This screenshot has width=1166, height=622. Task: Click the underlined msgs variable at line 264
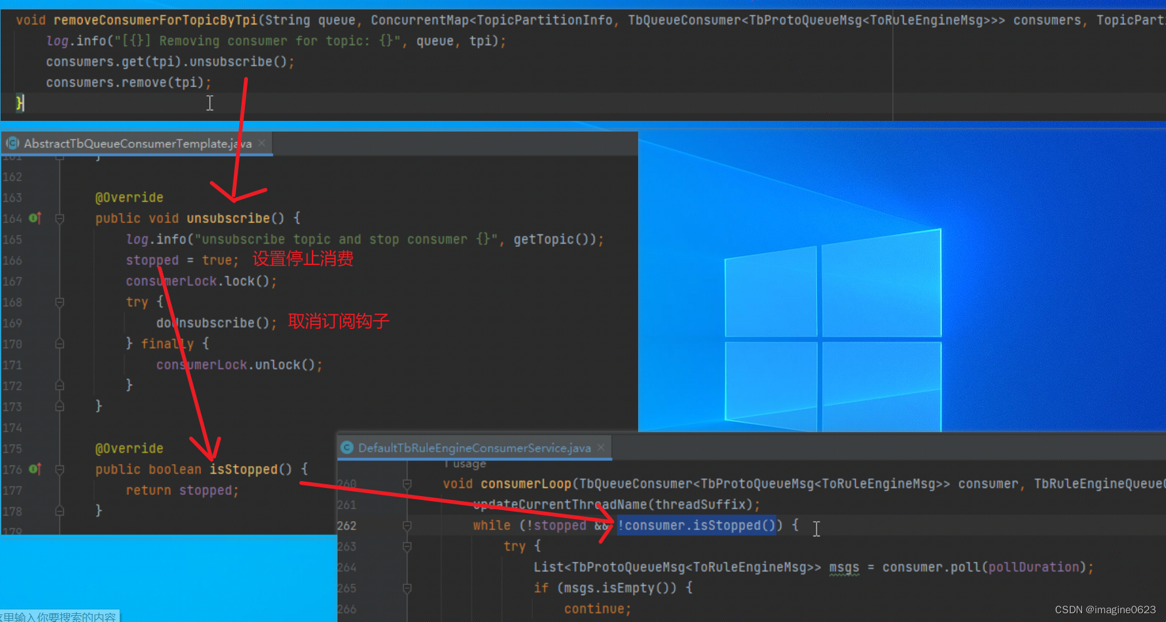tap(844, 567)
